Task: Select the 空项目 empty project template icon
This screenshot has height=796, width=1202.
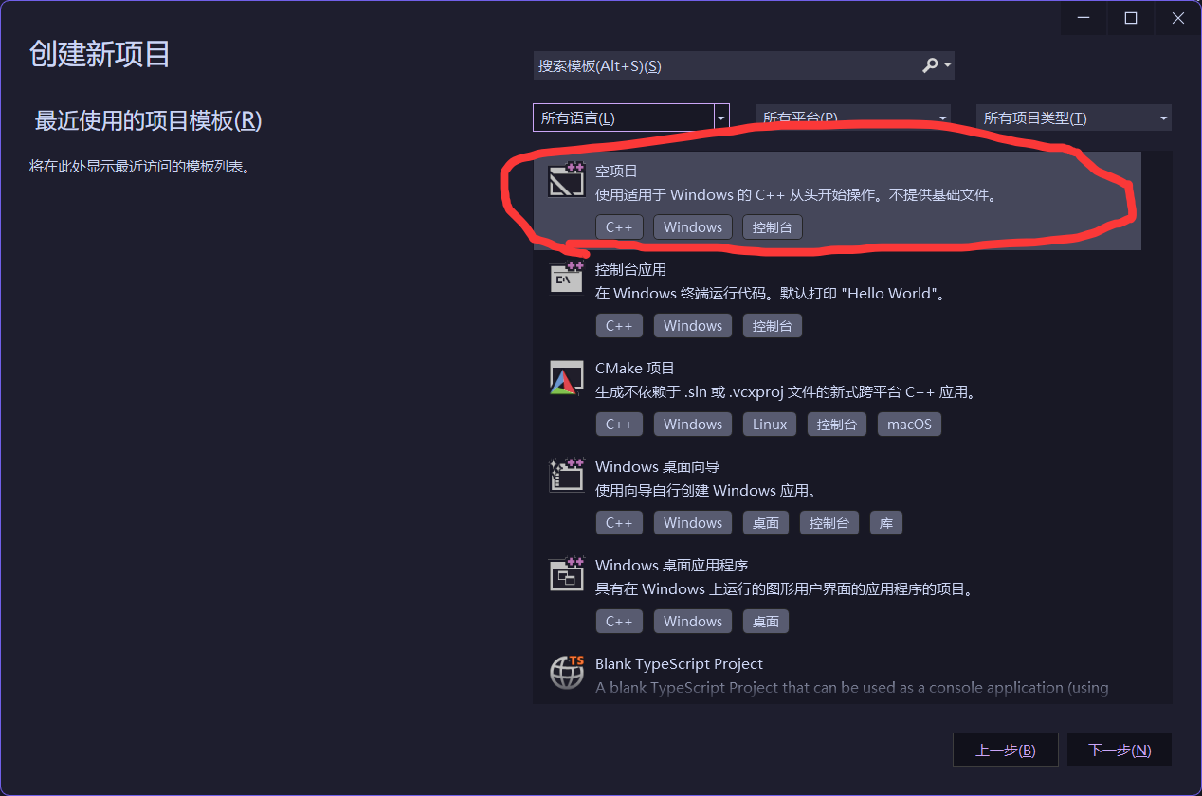Action: pyautogui.click(x=567, y=180)
